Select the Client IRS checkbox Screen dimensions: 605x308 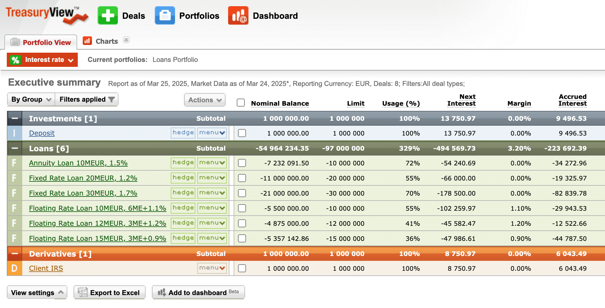(x=242, y=268)
